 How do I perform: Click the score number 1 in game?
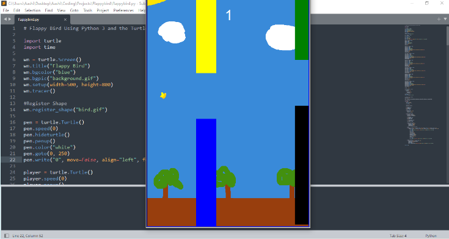pyautogui.click(x=228, y=15)
